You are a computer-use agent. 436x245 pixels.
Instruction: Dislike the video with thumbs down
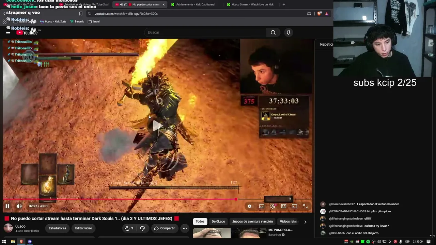point(142,228)
